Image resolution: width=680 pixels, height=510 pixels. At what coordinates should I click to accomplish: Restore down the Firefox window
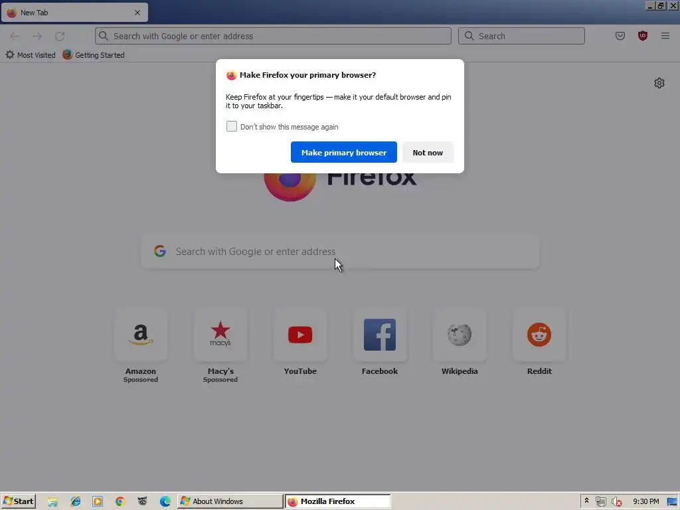coord(661,6)
